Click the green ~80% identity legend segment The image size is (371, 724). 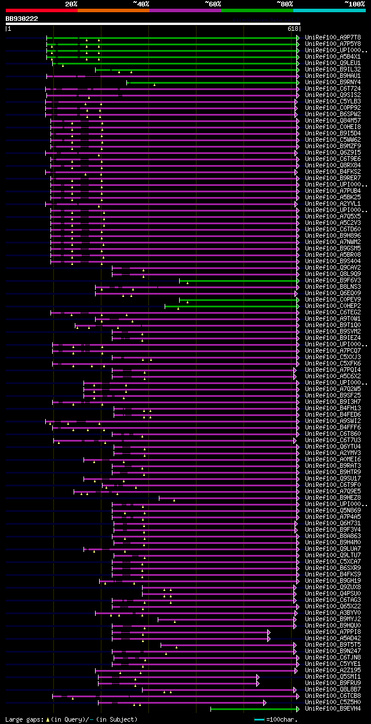[257, 10]
